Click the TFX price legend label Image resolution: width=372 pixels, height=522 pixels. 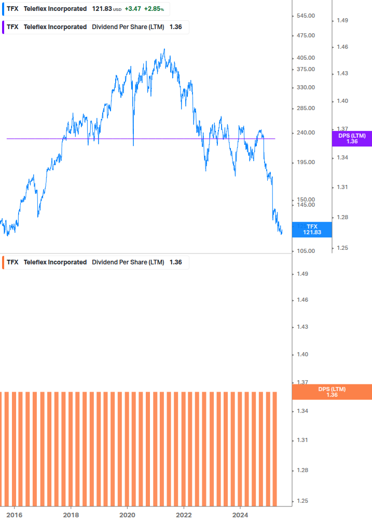86,9
